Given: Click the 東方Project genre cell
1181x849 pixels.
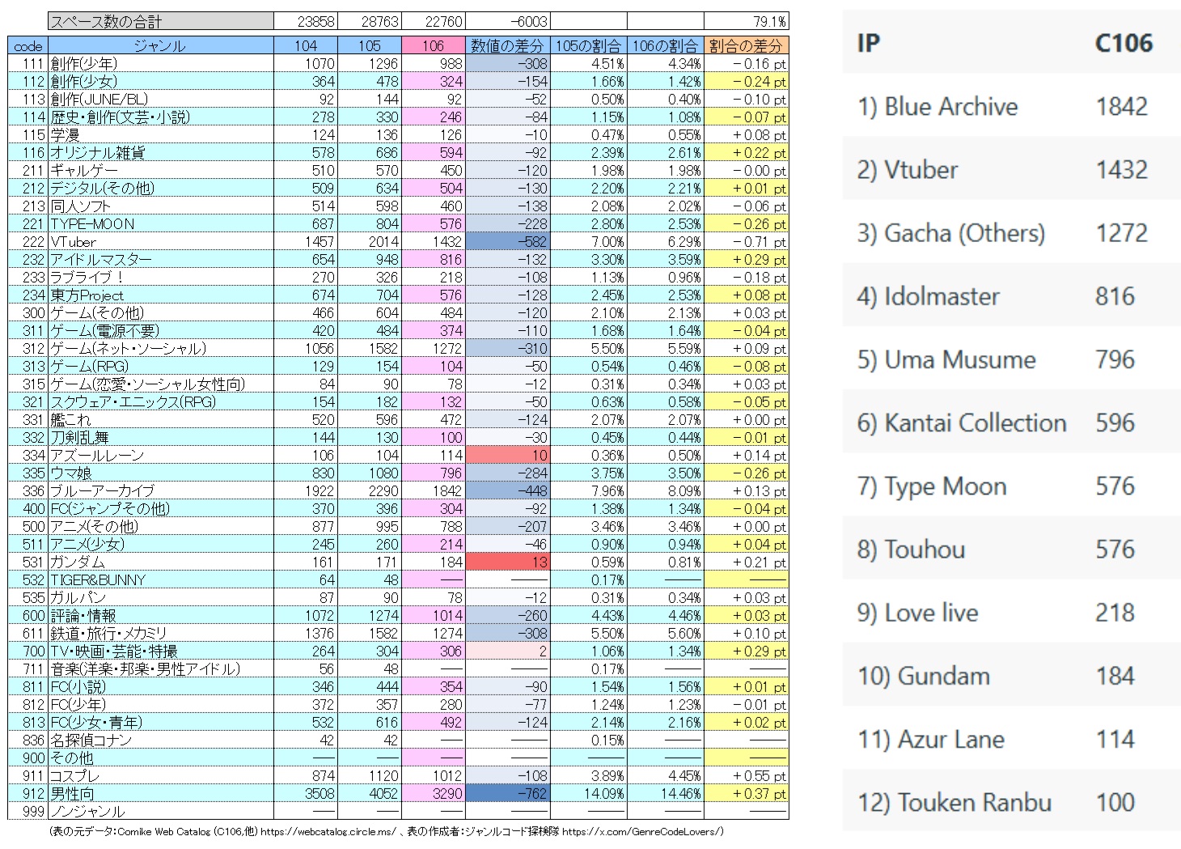Looking at the screenshot, I should pyautogui.click(x=160, y=295).
